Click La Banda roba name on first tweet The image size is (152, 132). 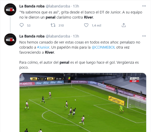[x=32, y=6]
